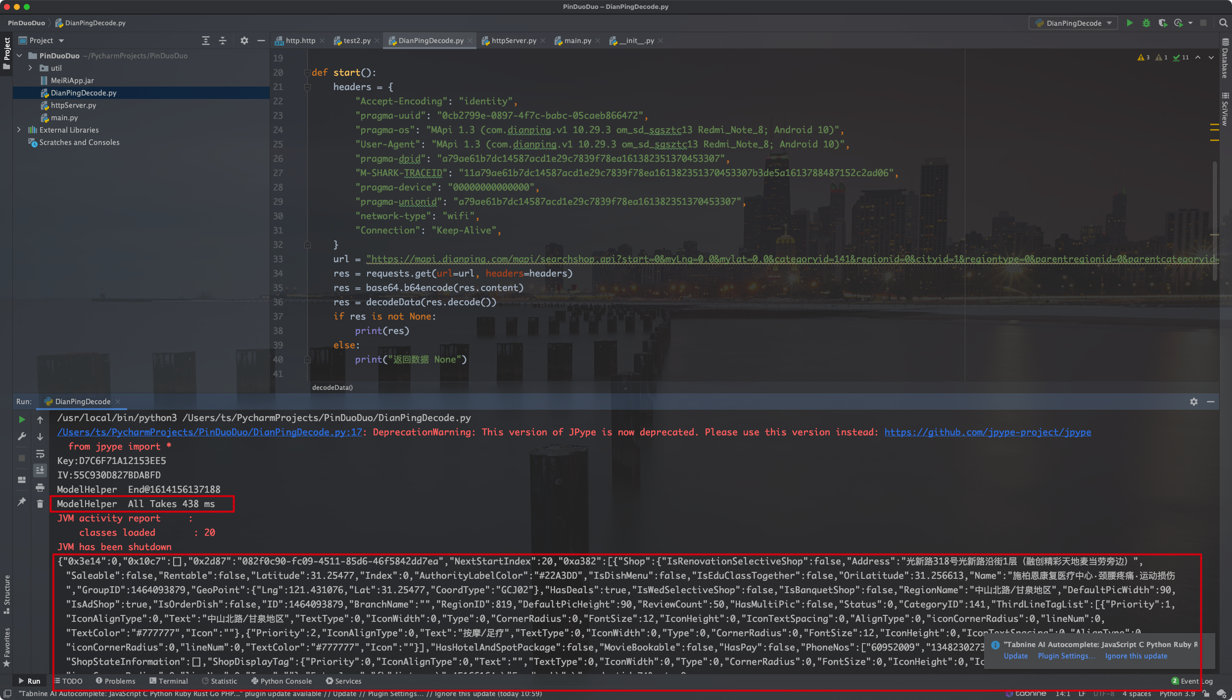The image size is (1232, 700).
Task: Click the print icon in Run console
Action: pyautogui.click(x=40, y=488)
